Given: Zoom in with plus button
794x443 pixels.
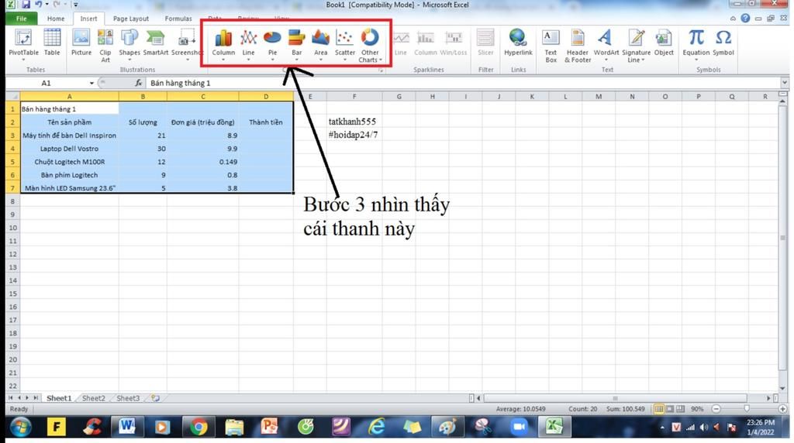Looking at the screenshot, I should pos(782,409).
